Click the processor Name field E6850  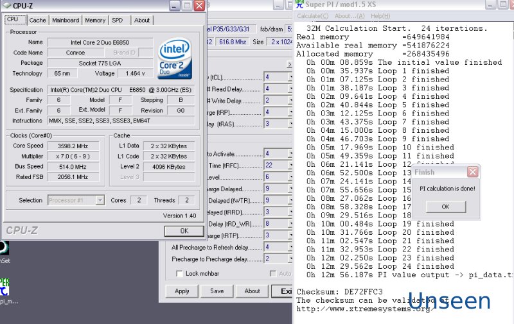click(100, 42)
